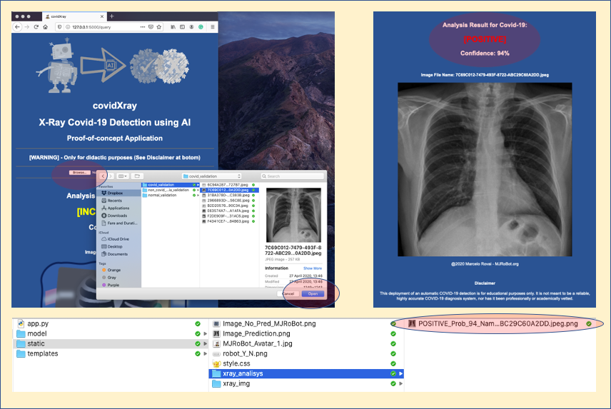The height and width of the screenshot is (409, 611).
Task: Expand the normal_validation folder arrow
Action: pyautogui.click(x=198, y=195)
